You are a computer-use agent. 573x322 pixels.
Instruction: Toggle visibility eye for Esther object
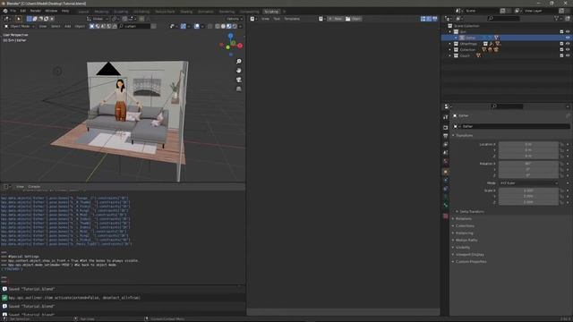(x=568, y=38)
